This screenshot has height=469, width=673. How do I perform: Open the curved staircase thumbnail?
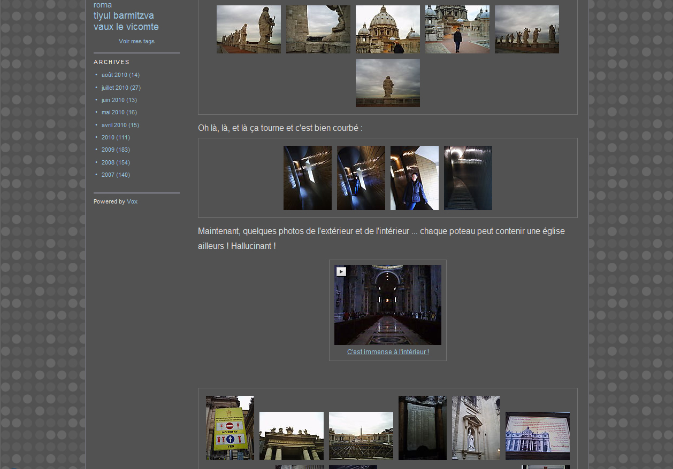(x=468, y=178)
